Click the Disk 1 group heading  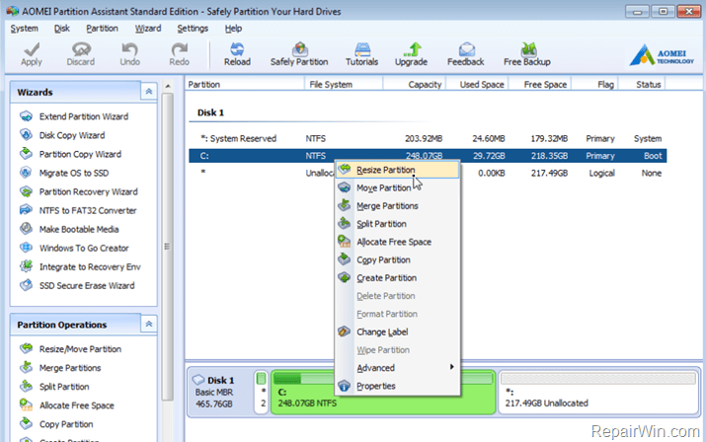point(210,112)
